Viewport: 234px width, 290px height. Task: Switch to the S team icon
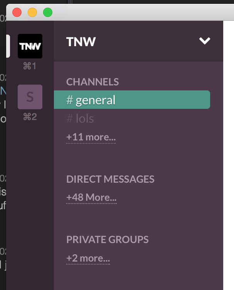click(x=30, y=97)
